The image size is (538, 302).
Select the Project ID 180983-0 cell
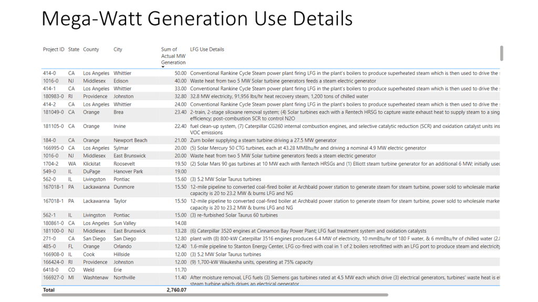tap(53, 96)
